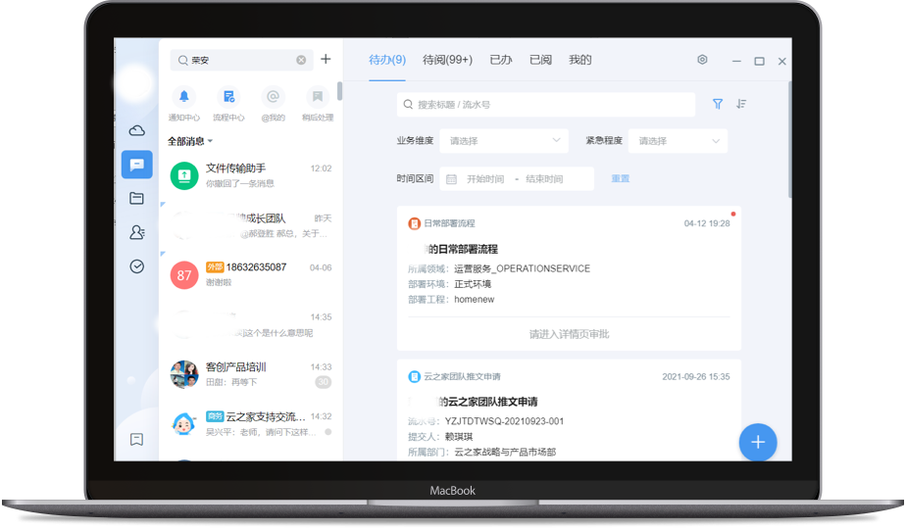Expand the 全部消息 filter dropdown
906x530 pixels.
click(x=190, y=141)
